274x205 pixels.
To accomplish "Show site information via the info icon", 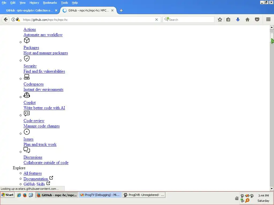I will point(13,19).
